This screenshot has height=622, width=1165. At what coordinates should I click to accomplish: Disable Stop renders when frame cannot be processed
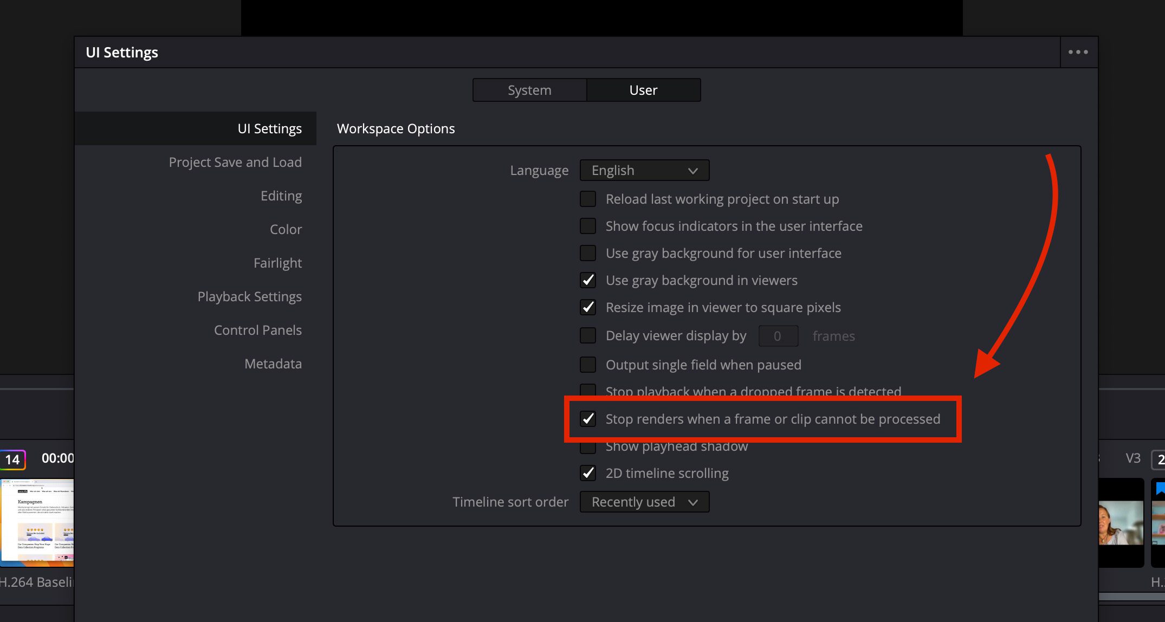click(x=588, y=419)
